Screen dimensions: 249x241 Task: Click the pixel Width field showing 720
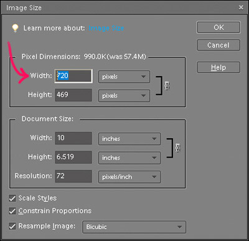click(x=73, y=76)
